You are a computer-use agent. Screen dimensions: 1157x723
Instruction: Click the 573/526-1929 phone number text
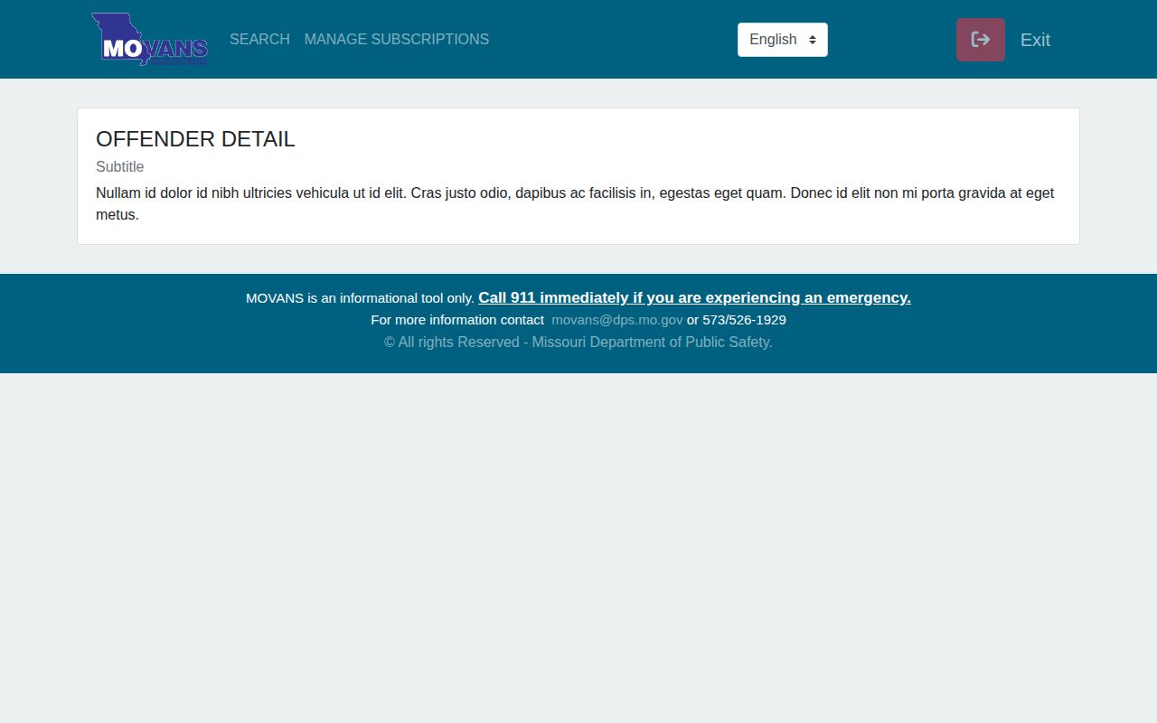pyautogui.click(x=744, y=320)
